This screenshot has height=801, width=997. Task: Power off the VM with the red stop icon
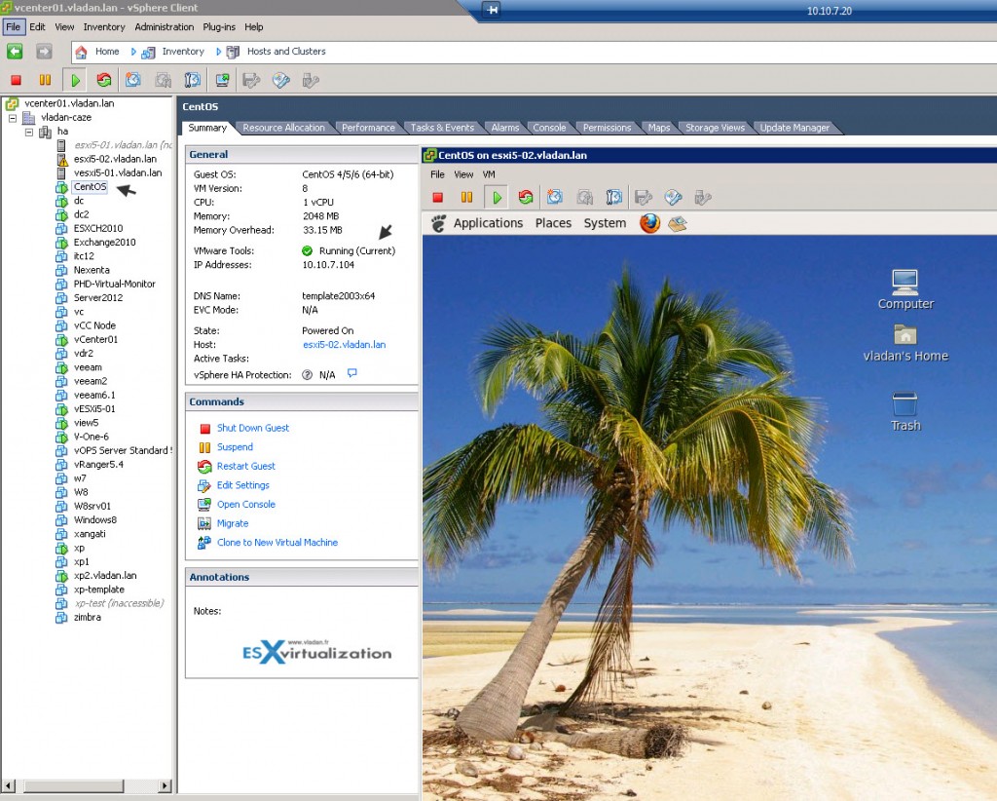(16, 80)
